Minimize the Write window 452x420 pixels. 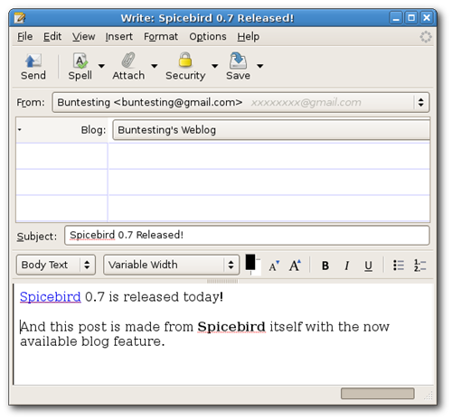click(396, 18)
